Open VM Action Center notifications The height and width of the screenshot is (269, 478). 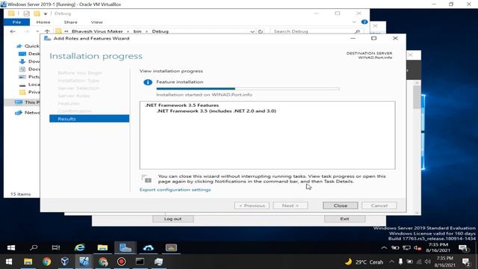463,248
